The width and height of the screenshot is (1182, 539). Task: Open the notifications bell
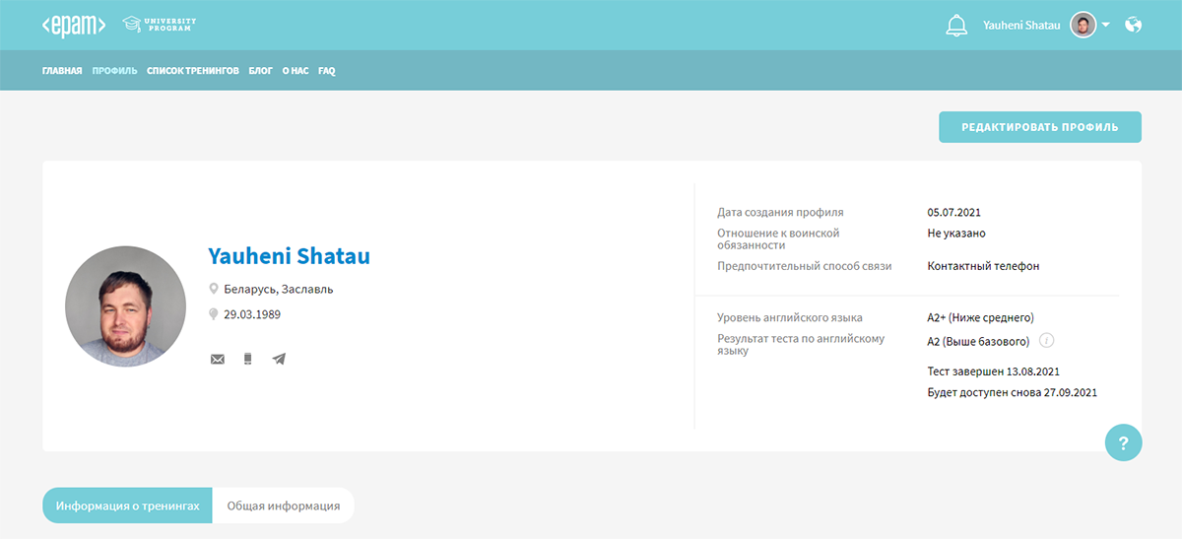click(955, 26)
